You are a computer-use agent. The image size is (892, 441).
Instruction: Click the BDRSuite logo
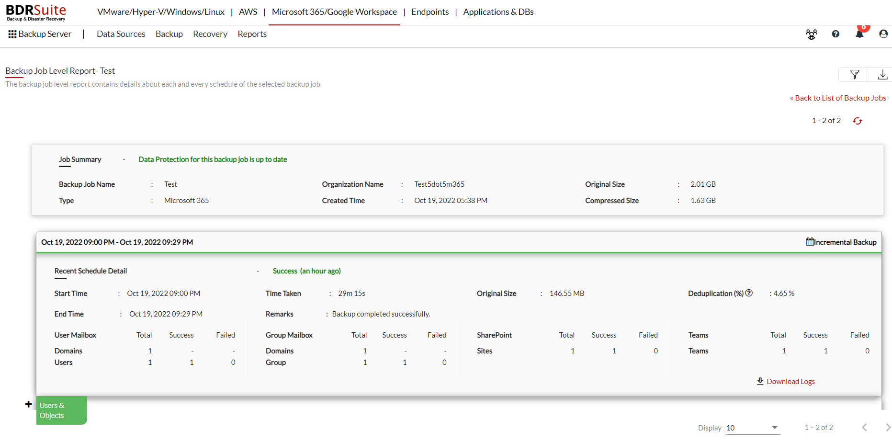pos(36,12)
